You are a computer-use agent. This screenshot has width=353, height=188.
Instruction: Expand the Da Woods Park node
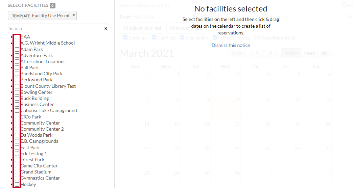pos(11,135)
